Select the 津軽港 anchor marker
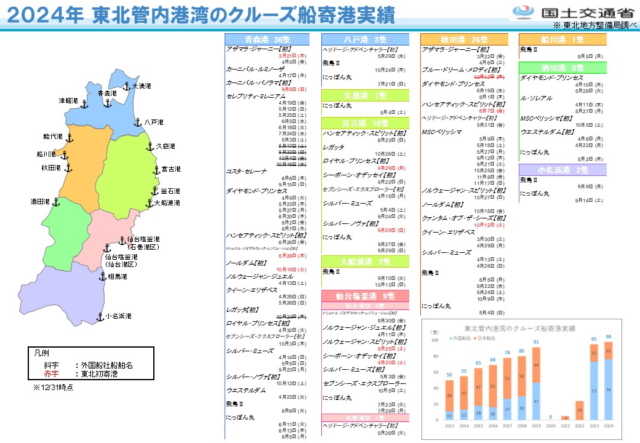 click(x=84, y=104)
